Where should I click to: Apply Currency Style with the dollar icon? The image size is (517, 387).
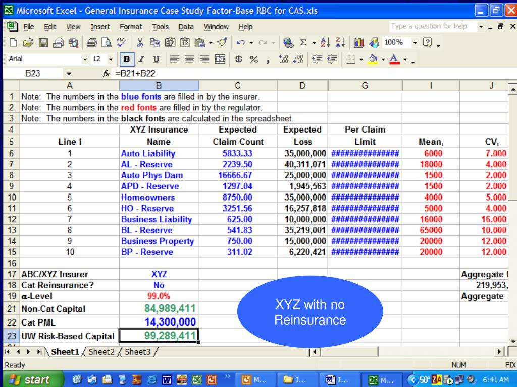(239, 59)
